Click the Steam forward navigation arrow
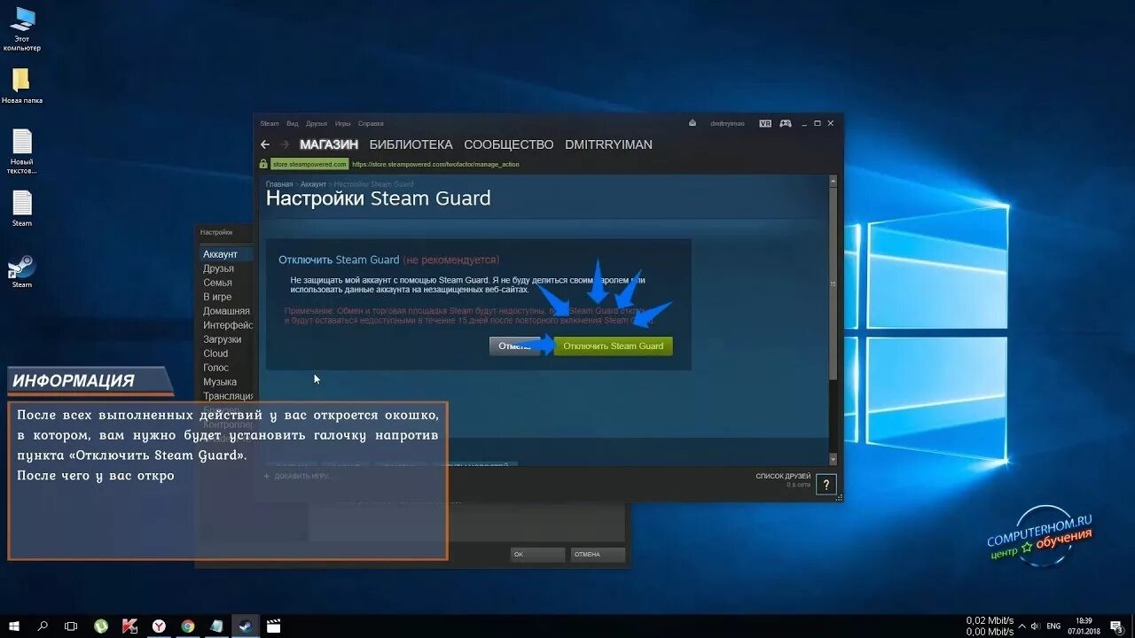The width and height of the screenshot is (1135, 638). click(286, 144)
